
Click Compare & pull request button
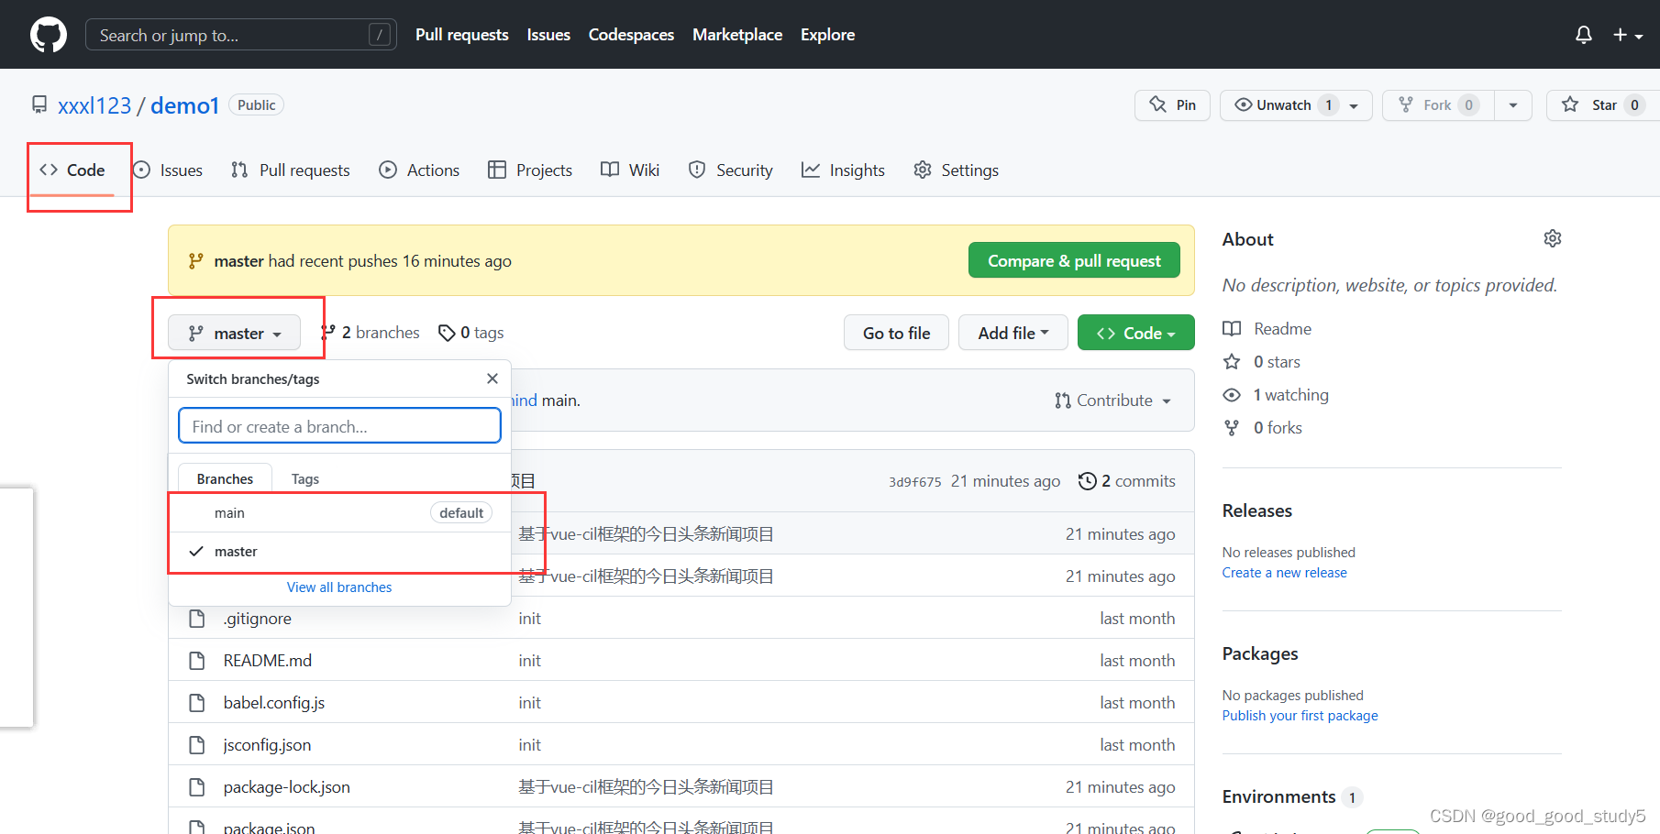pyautogui.click(x=1074, y=261)
